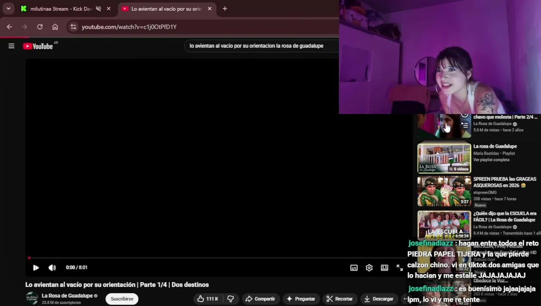Viewport: 541px width, 306px height.
Task: Toggle subtitles on the video player
Action: tap(354, 268)
